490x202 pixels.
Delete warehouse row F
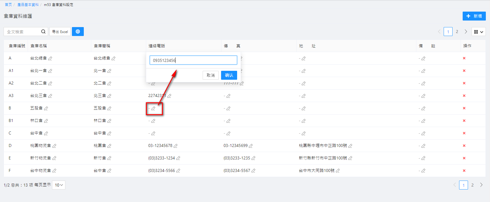click(464, 171)
